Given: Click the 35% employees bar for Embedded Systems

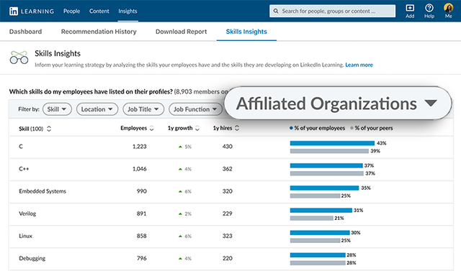Looking at the screenshot, I should 325,188.
